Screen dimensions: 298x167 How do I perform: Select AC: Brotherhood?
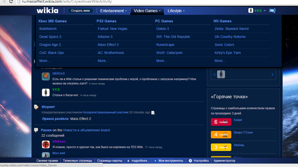(111, 52)
